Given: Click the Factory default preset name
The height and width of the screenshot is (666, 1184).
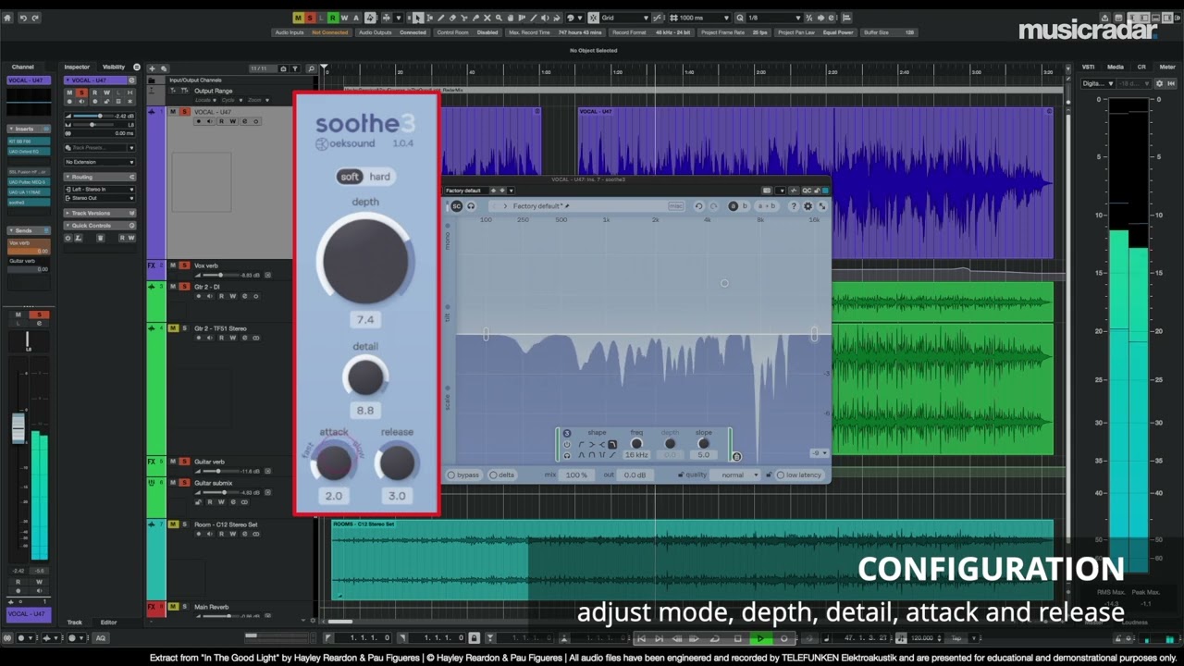Looking at the screenshot, I should (536, 206).
